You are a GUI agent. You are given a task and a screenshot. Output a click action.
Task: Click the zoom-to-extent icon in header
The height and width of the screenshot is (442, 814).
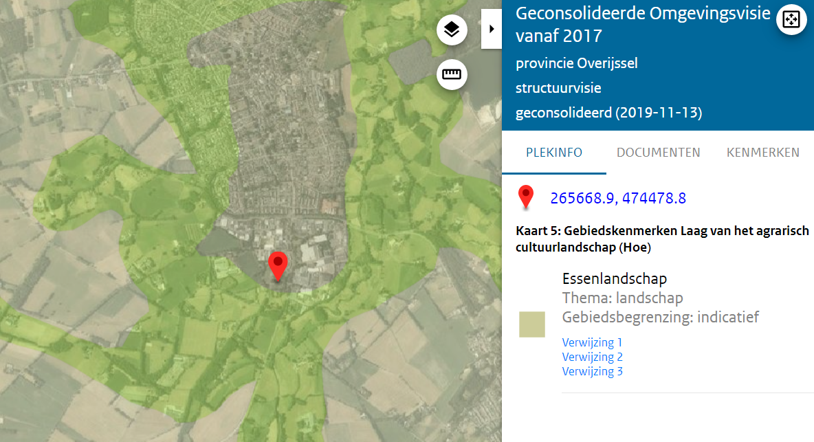point(791,20)
